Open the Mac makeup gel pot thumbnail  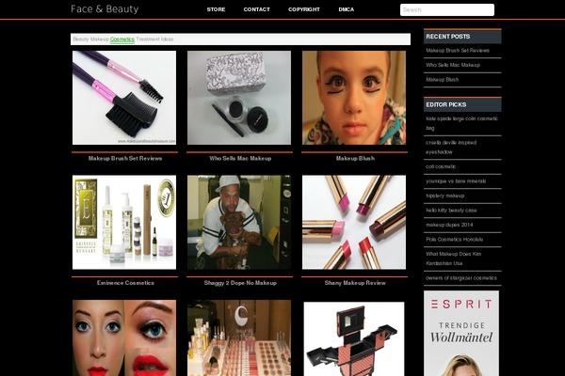tap(239, 98)
